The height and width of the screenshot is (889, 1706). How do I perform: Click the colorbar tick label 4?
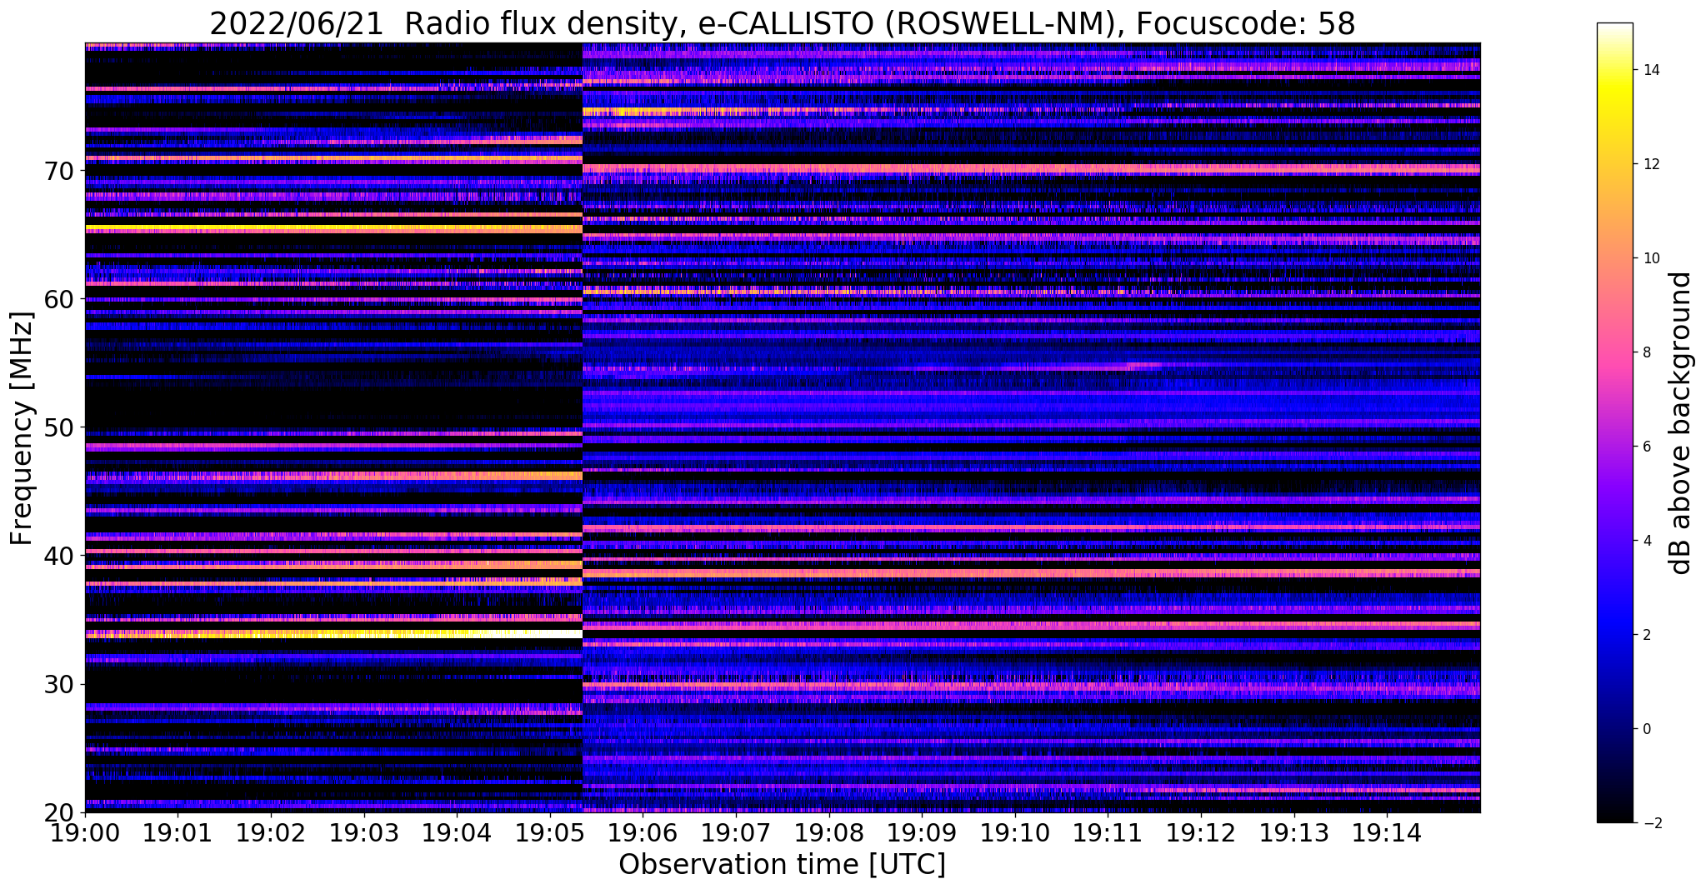click(x=1647, y=541)
